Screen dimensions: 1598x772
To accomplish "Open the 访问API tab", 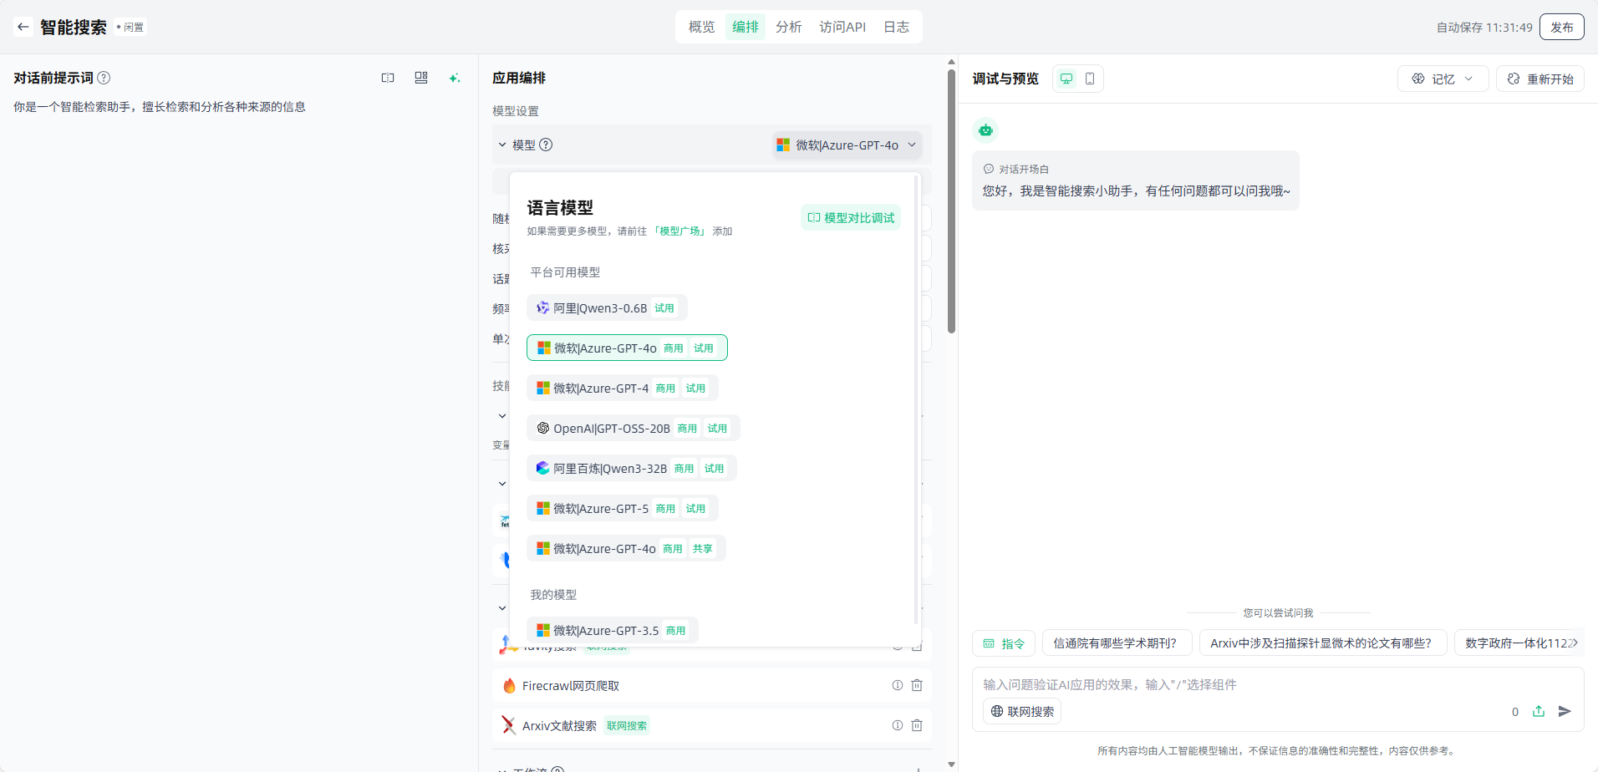I will pyautogui.click(x=842, y=27).
